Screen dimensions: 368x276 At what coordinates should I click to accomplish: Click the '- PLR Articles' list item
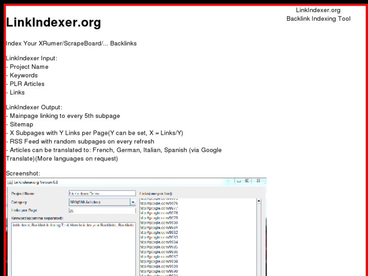click(25, 84)
